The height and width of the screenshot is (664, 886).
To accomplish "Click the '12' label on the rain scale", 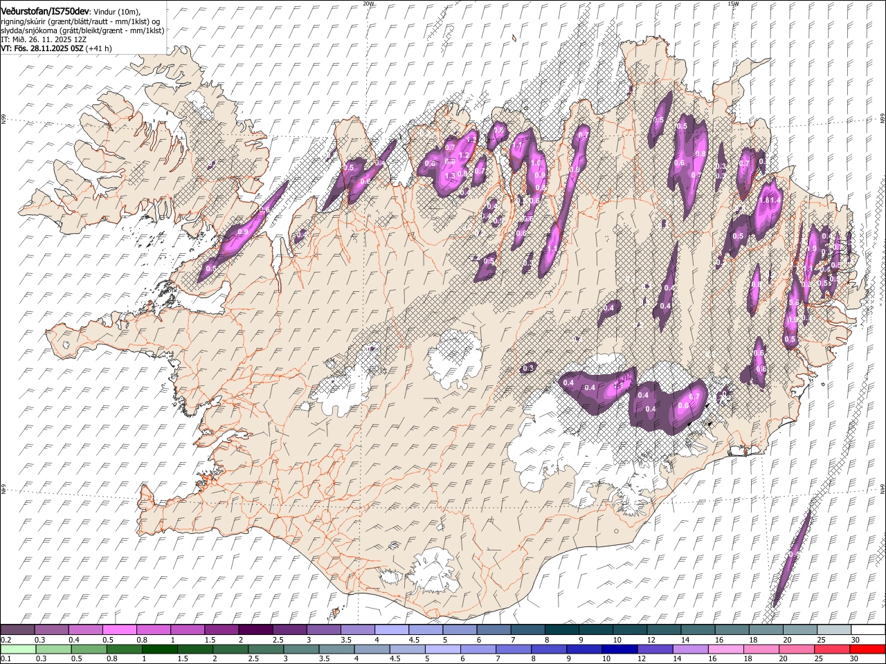I will tap(642, 659).
